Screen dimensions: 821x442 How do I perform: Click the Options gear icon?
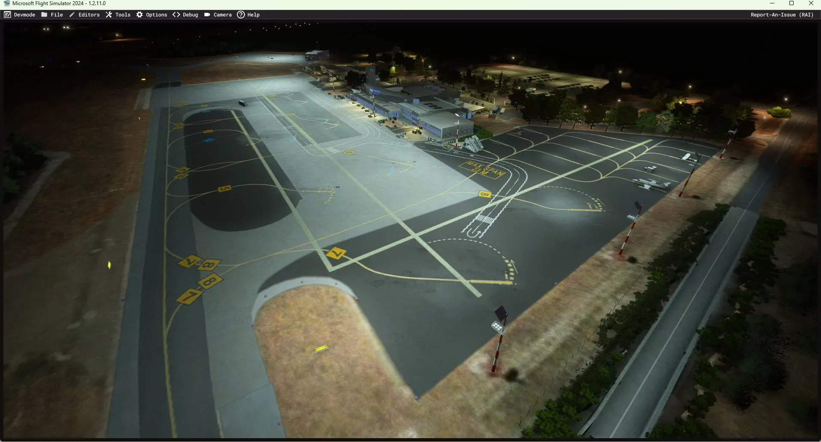139,15
